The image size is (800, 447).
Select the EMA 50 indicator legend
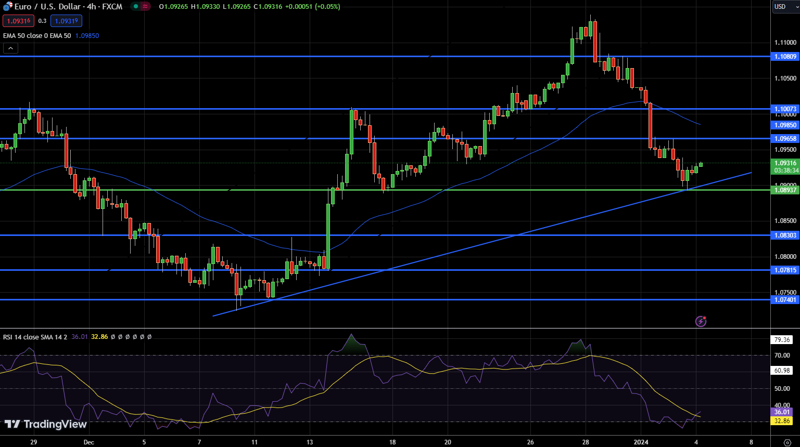pos(36,36)
